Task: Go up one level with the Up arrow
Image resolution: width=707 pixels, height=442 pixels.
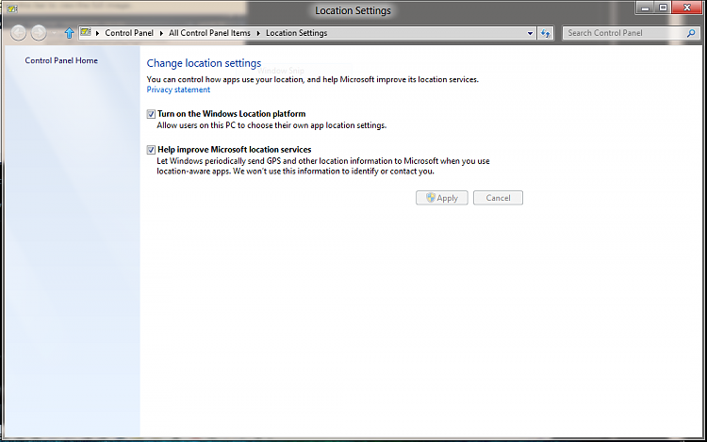Action: tap(69, 33)
